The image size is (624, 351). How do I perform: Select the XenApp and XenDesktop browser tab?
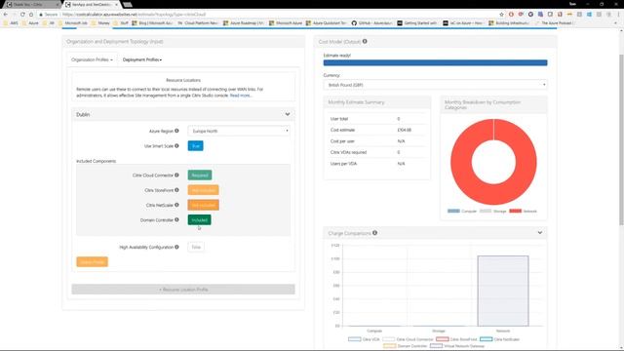92,4
